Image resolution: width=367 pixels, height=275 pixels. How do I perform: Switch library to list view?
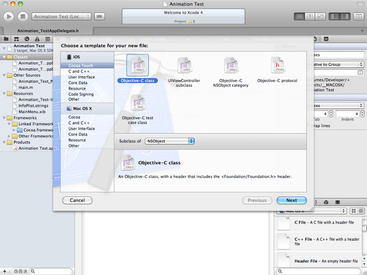point(361,211)
